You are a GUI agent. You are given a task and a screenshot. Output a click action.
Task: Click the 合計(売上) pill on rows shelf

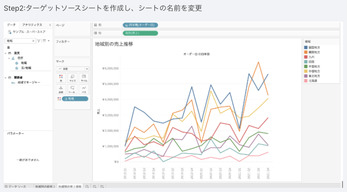[x=140, y=33]
